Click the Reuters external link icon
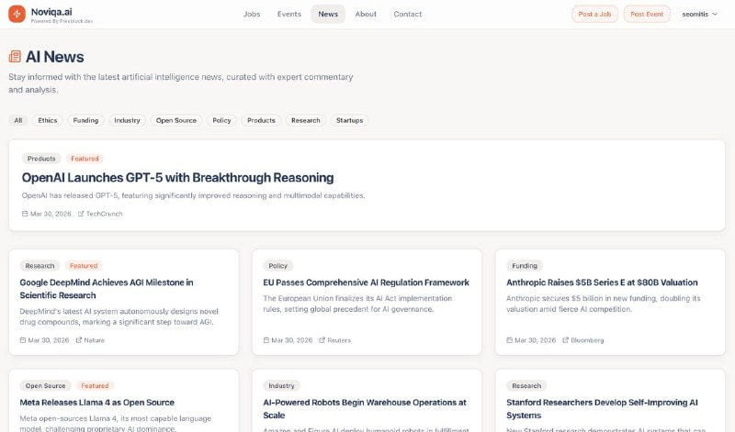 [322, 340]
